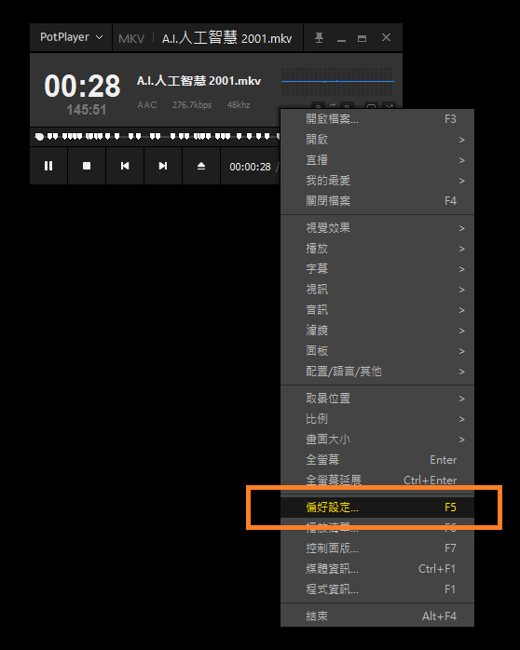This screenshot has width=520, height=650.
Task: Click the bold file name in info panel
Action: click(199, 80)
